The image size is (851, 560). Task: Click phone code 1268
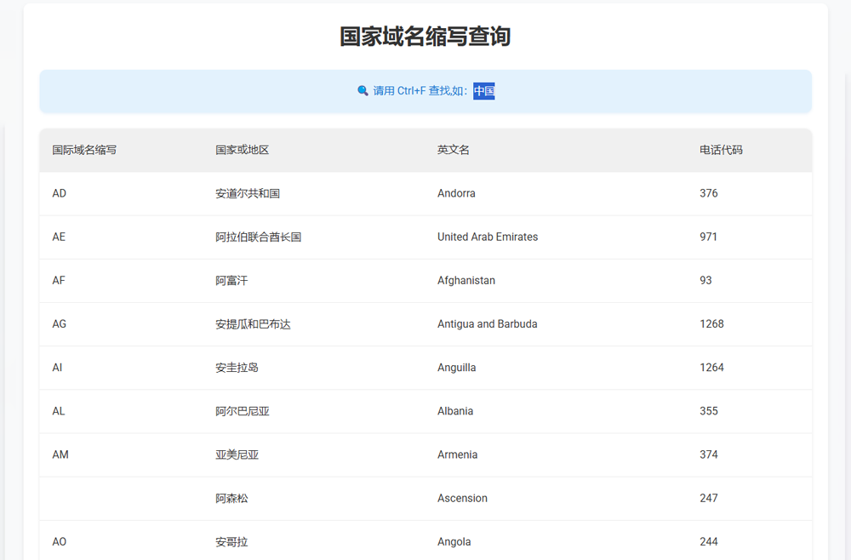pos(711,324)
